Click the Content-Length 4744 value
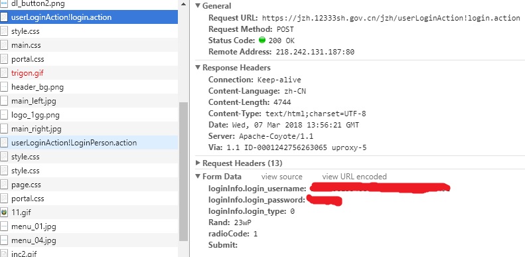Image resolution: width=525 pixels, height=257 pixels. click(282, 102)
